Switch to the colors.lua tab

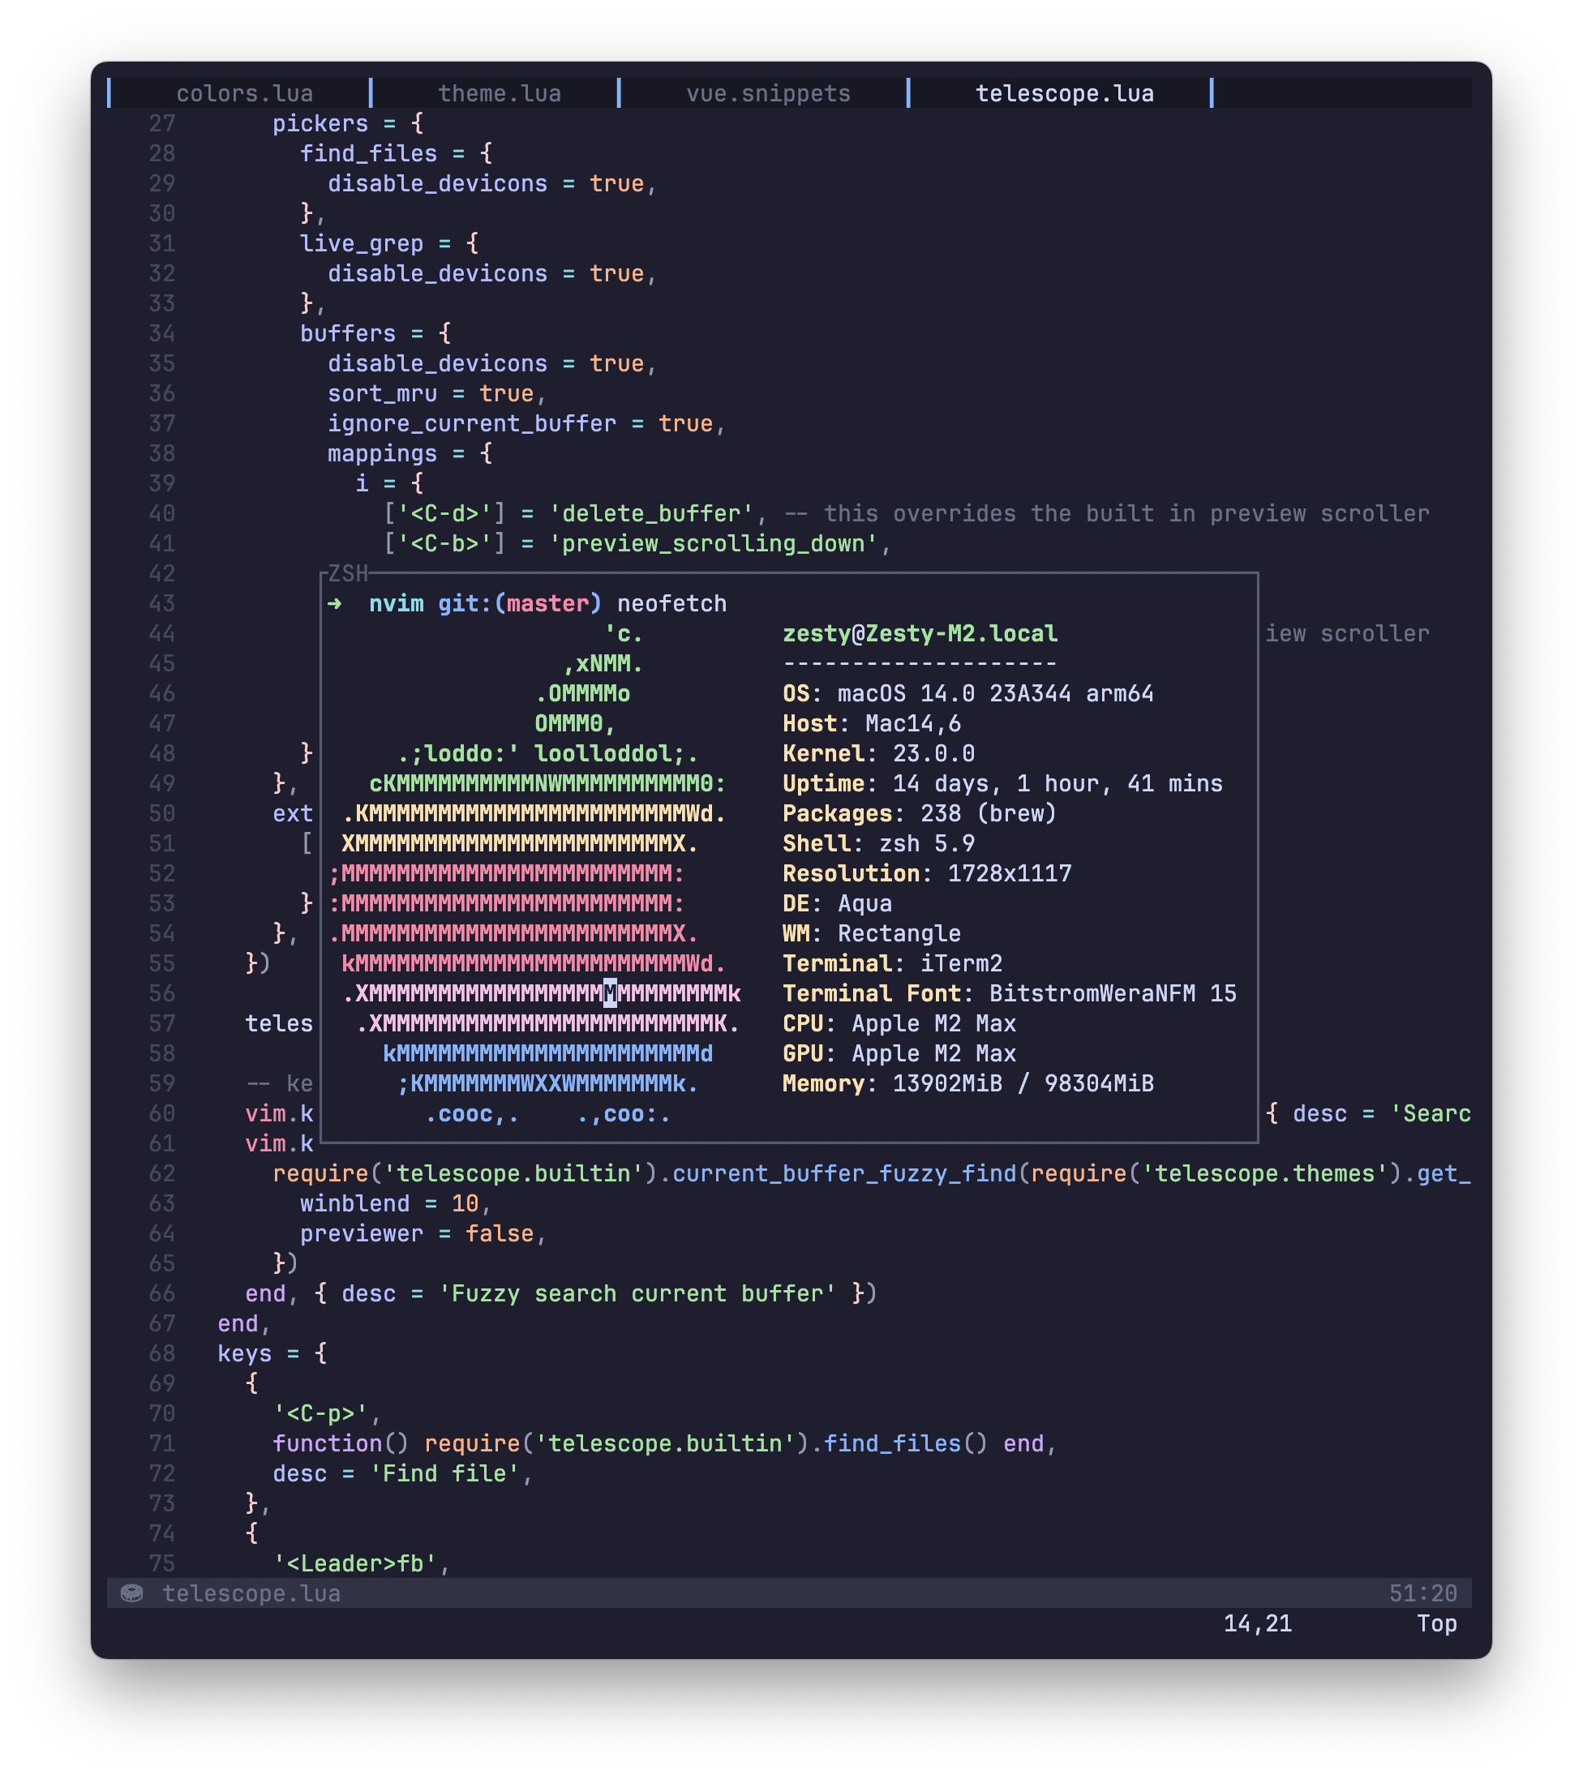coord(245,93)
